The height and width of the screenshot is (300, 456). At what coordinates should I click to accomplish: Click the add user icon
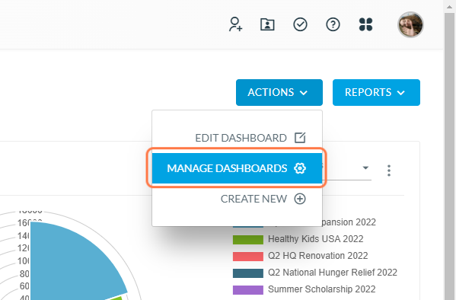tap(235, 24)
